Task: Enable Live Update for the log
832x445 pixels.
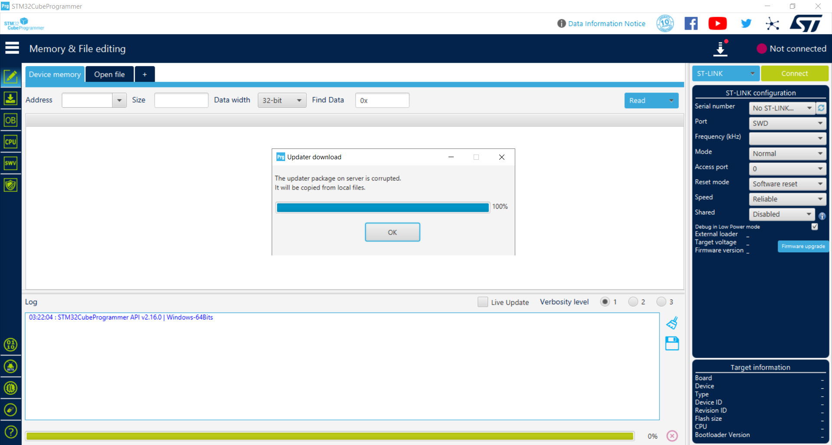Action: [x=483, y=302]
